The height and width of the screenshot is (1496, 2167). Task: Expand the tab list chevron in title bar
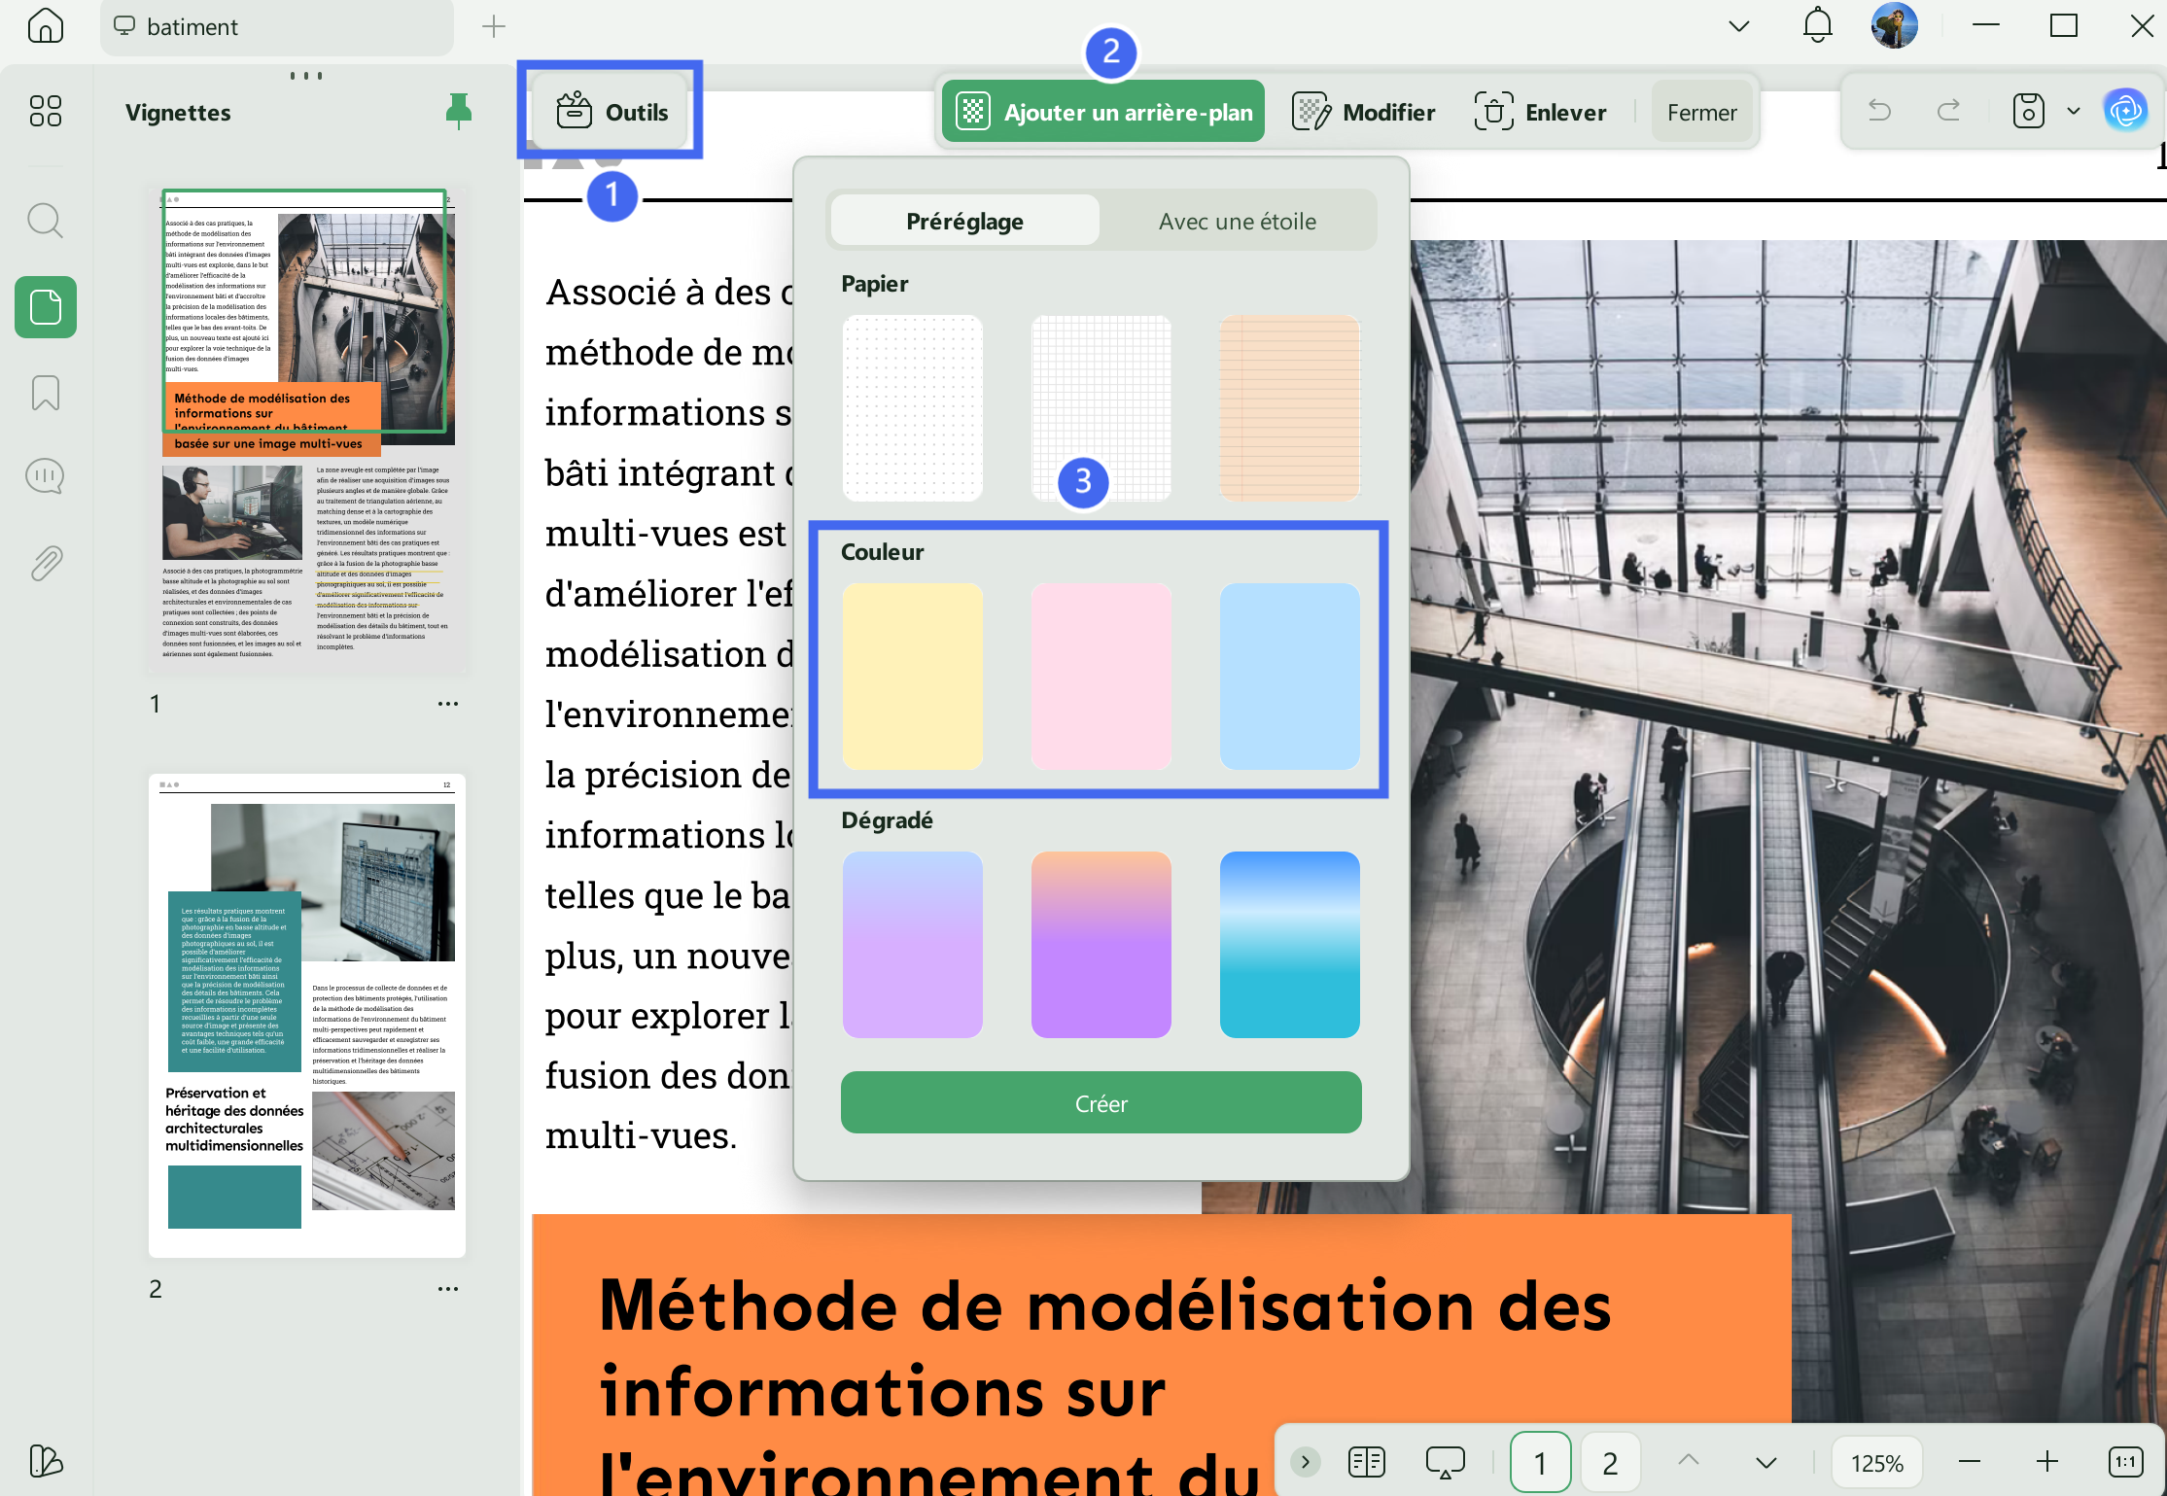(x=1739, y=26)
